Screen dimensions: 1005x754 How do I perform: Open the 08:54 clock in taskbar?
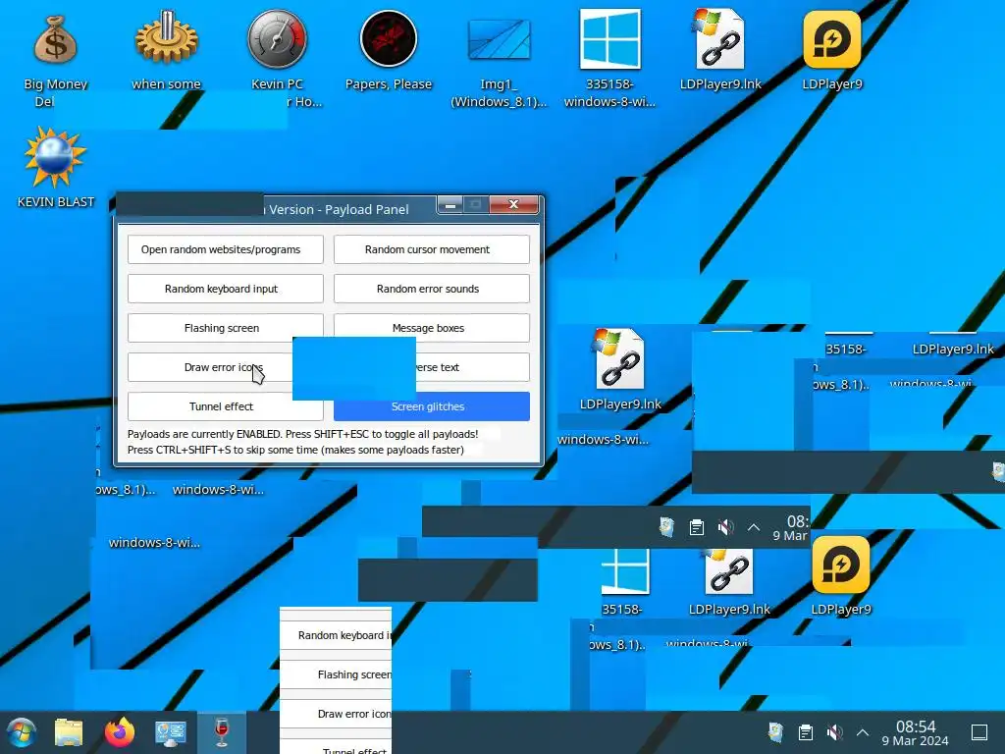coord(916,732)
